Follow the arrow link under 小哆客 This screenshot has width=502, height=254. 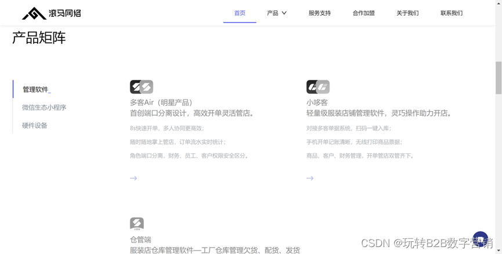click(x=310, y=178)
